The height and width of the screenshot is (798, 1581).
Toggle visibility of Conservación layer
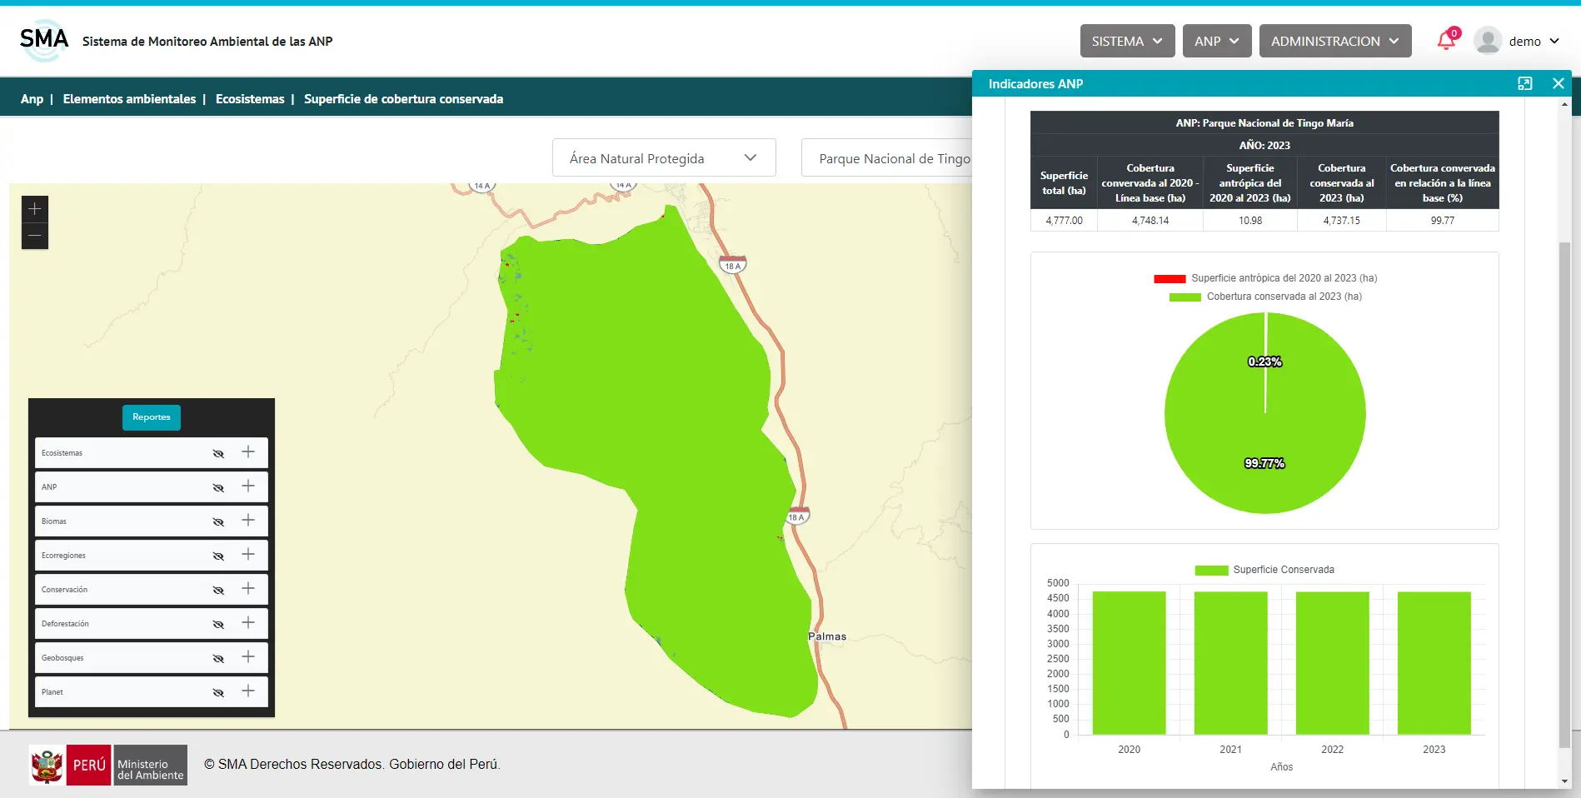coord(218,590)
